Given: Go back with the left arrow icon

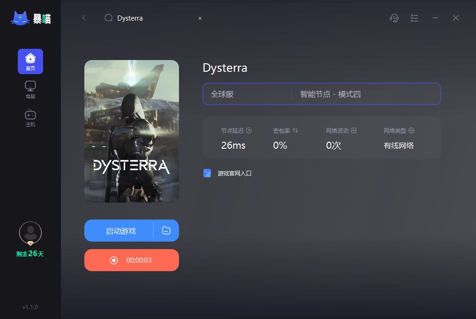Looking at the screenshot, I should point(84,18).
